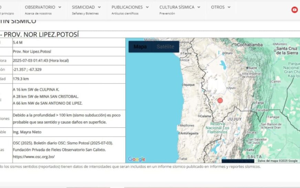This screenshot has height=188, width=300.
Task: Select the name Ing. Mayra Nieto
Action: pyautogui.click(x=27, y=132)
